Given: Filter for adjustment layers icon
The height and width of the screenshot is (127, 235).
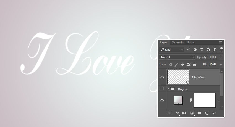Looking at the screenshot, I should tap(195, 49).
